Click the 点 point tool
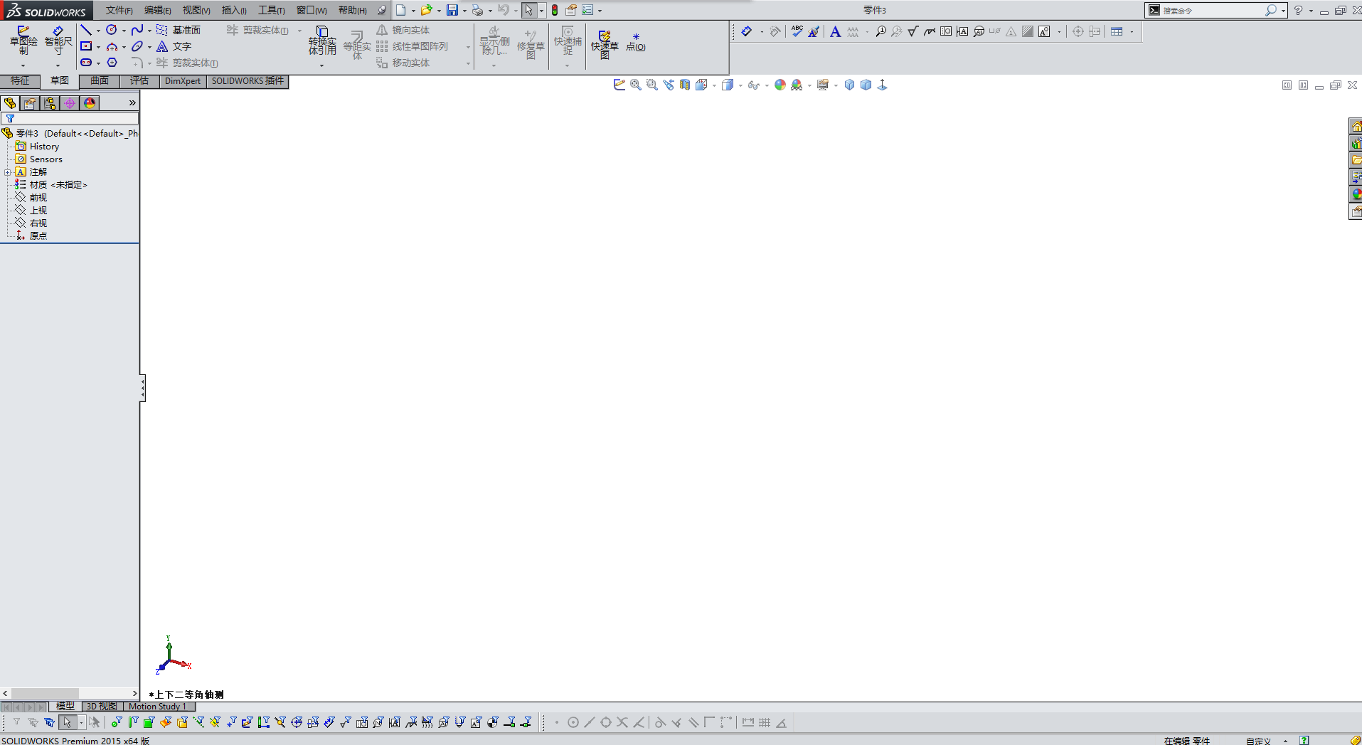The width and height of the screenshot is (1362, 745). [636, 42]
